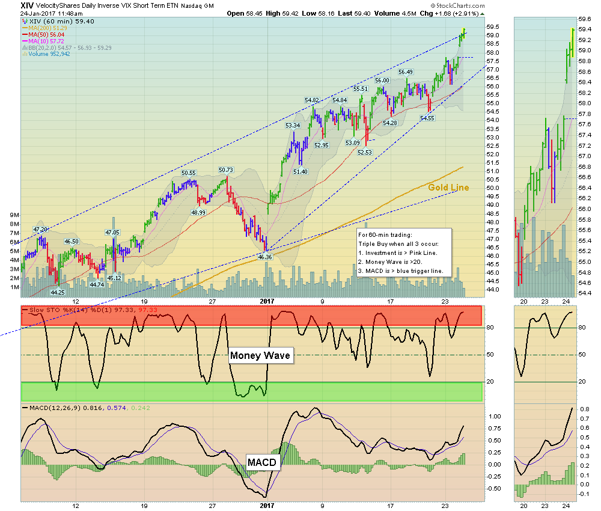The height and width of the screenshot is (511, 601).
Task: Click the 45.12 price label
Action: point(114,278)
